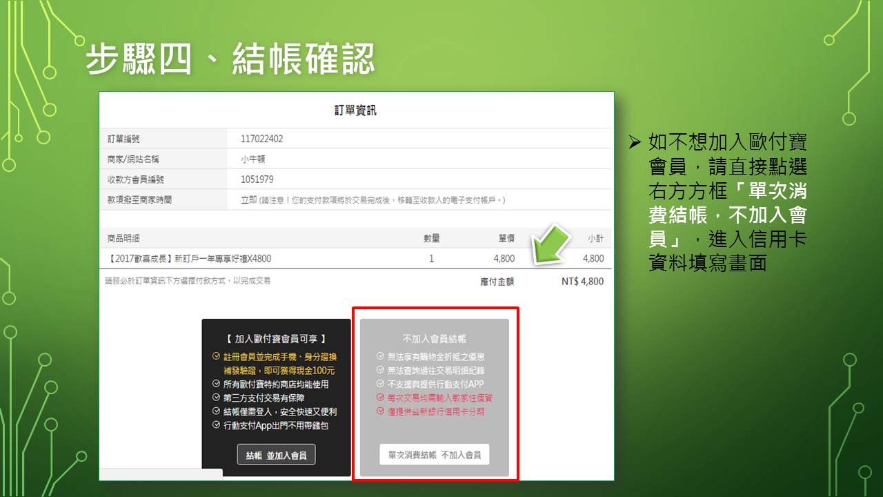The width and height of the screenshot is (883, 497).
Task: Click the 不加入會員結帳 heading
Action: coord(435,339)
